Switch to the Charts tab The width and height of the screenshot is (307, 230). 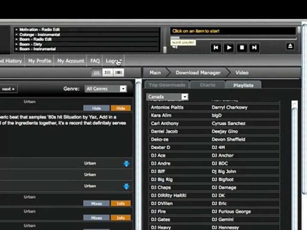[x=208, y=85]
